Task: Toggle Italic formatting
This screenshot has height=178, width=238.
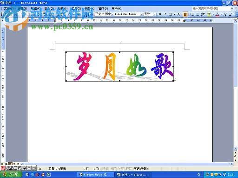Action: point(165,14)
